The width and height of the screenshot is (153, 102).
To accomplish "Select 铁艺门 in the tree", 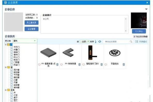I will pyautogui.click(x=17, y=60).
